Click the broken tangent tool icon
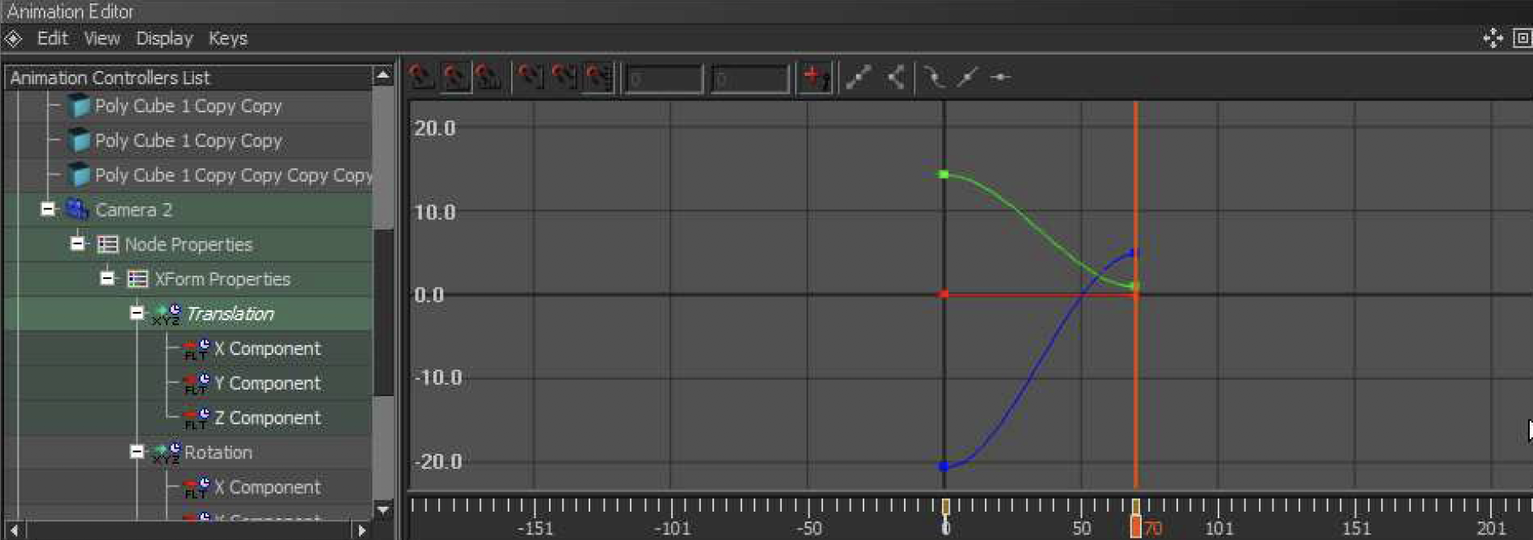 coord(895,78)
